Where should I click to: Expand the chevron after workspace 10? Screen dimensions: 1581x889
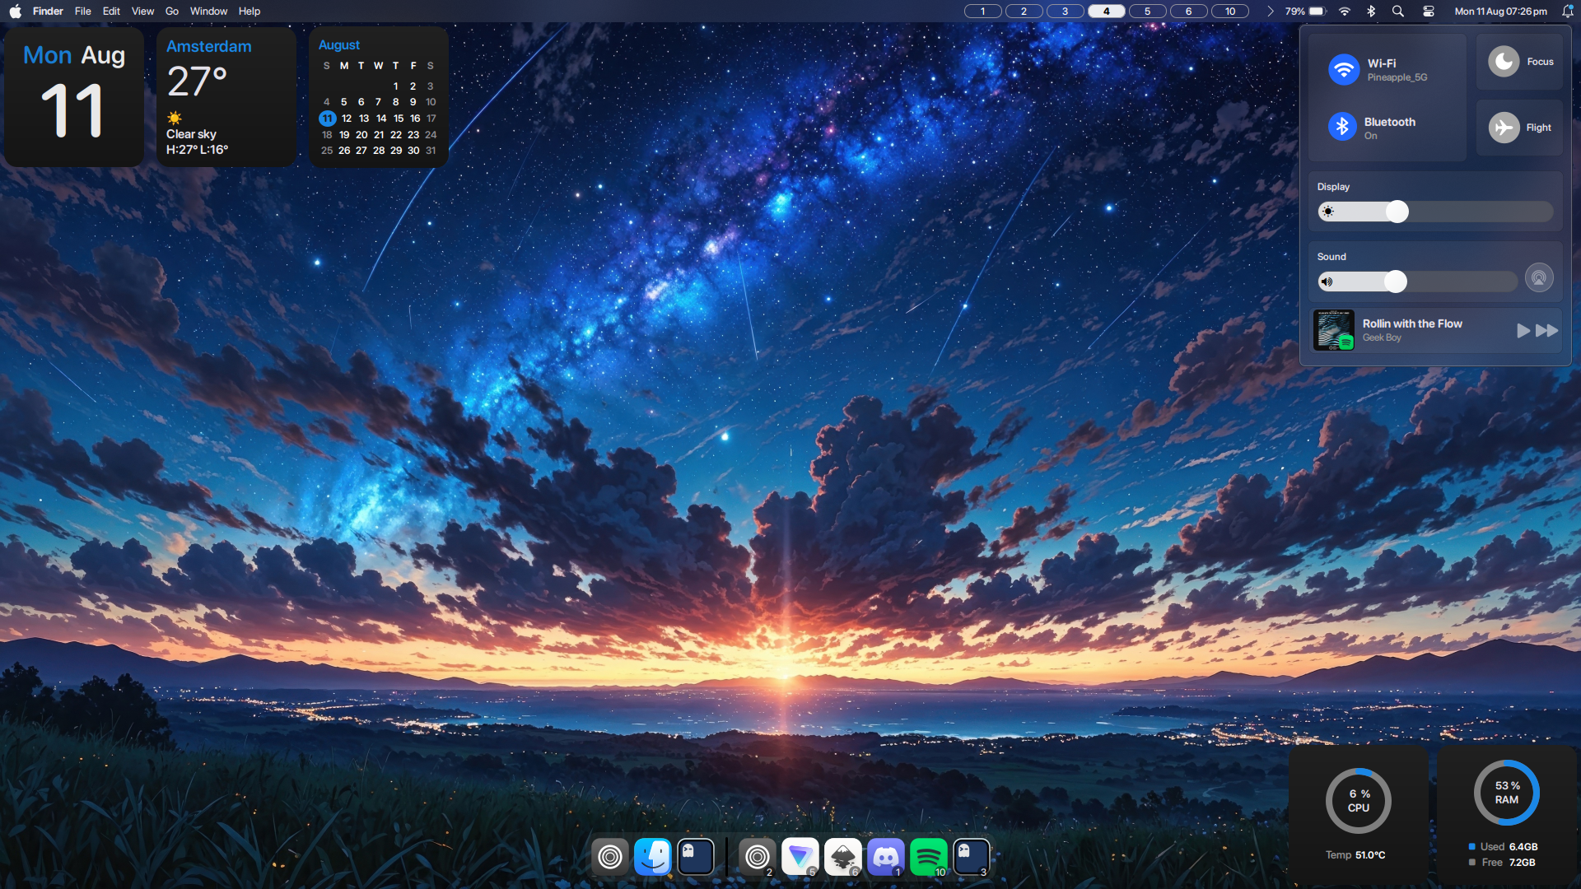pos(1270,12)
